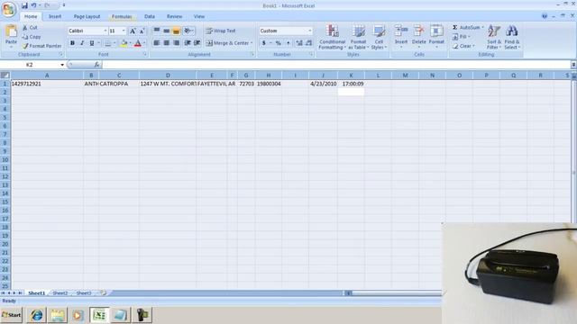Apply cell borders button

(x=107, y=43)
